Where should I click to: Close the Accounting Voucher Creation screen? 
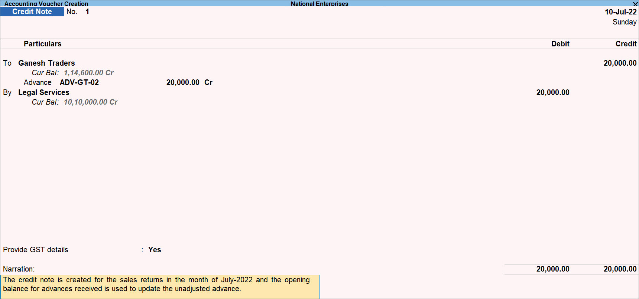pyautogui.click(x=635, y=4)
